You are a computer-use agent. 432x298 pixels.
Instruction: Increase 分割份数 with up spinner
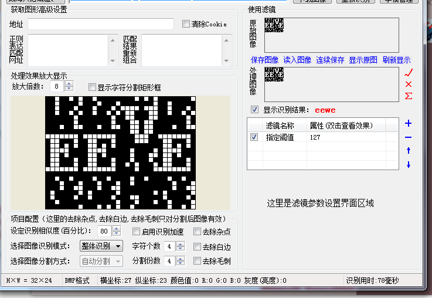coord(181,258)
